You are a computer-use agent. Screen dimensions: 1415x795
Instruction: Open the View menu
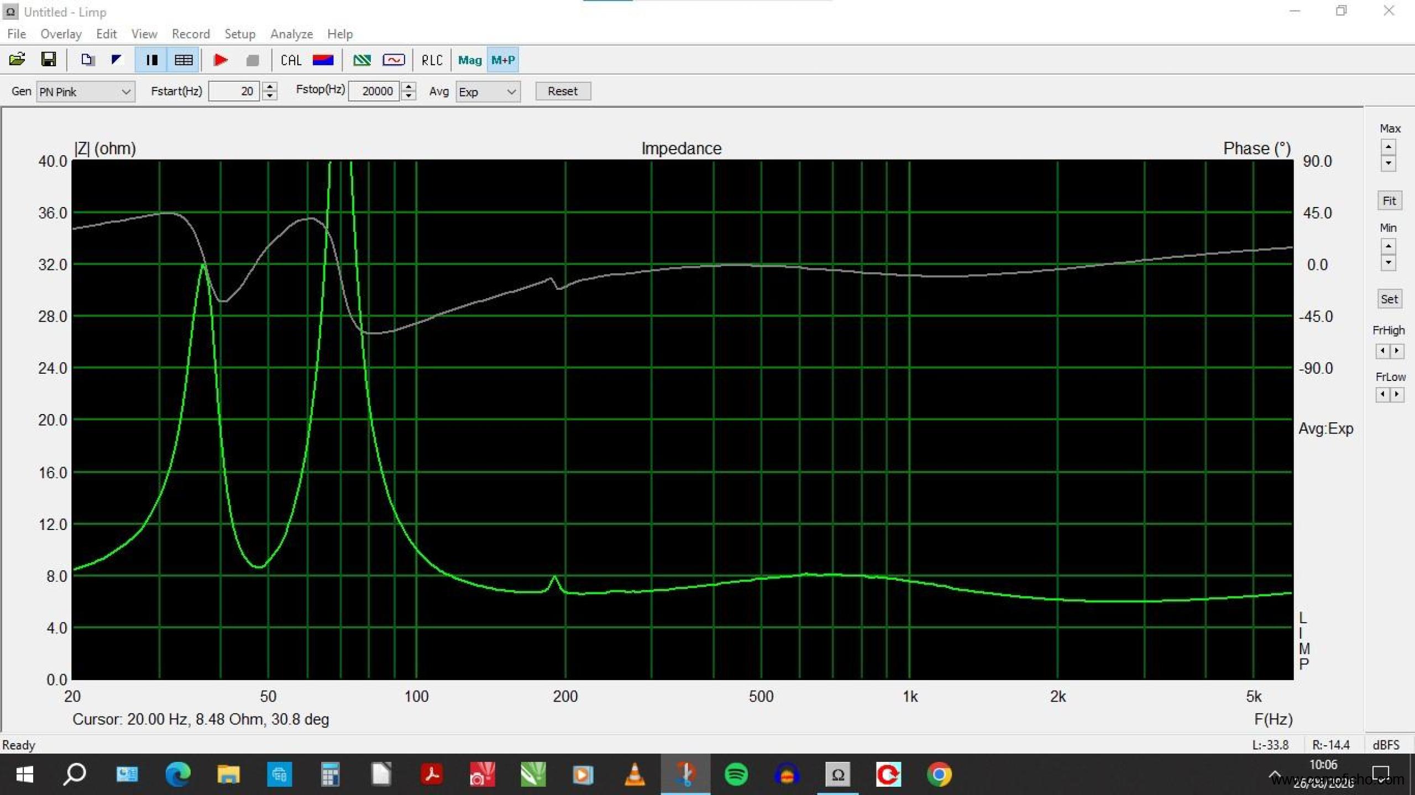pyautogui.click(x=144, y=34)
